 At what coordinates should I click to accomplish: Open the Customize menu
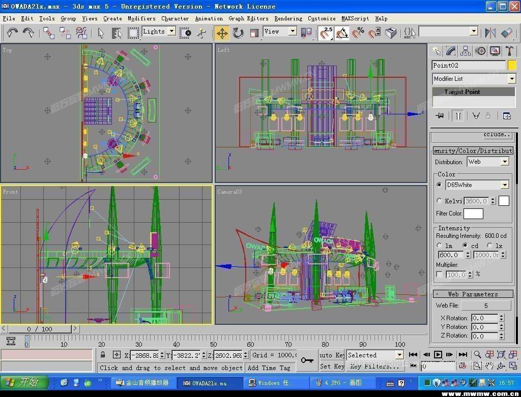click(322, 19)
